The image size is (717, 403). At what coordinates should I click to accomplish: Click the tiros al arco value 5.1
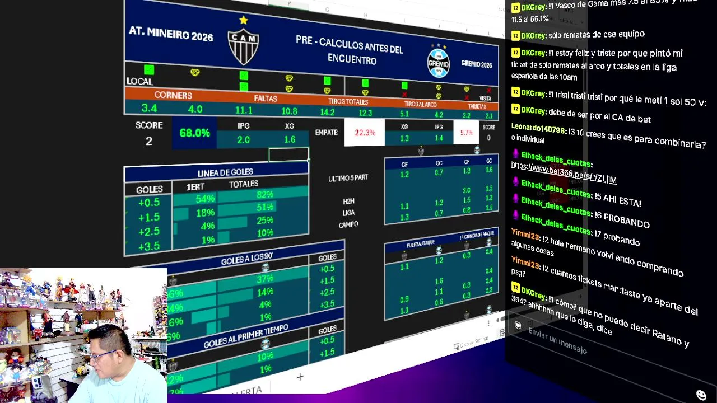pyautogui.click(x=404, y=114)
